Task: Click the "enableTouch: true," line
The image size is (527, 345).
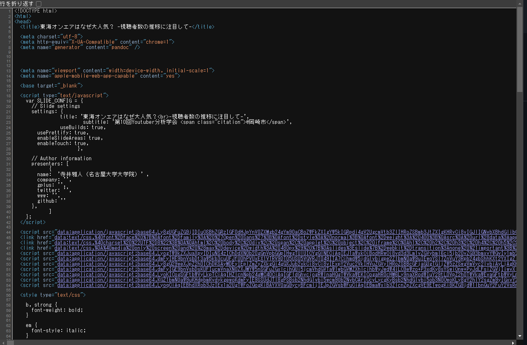Action: pyautogui.click(x=63, y=143)
